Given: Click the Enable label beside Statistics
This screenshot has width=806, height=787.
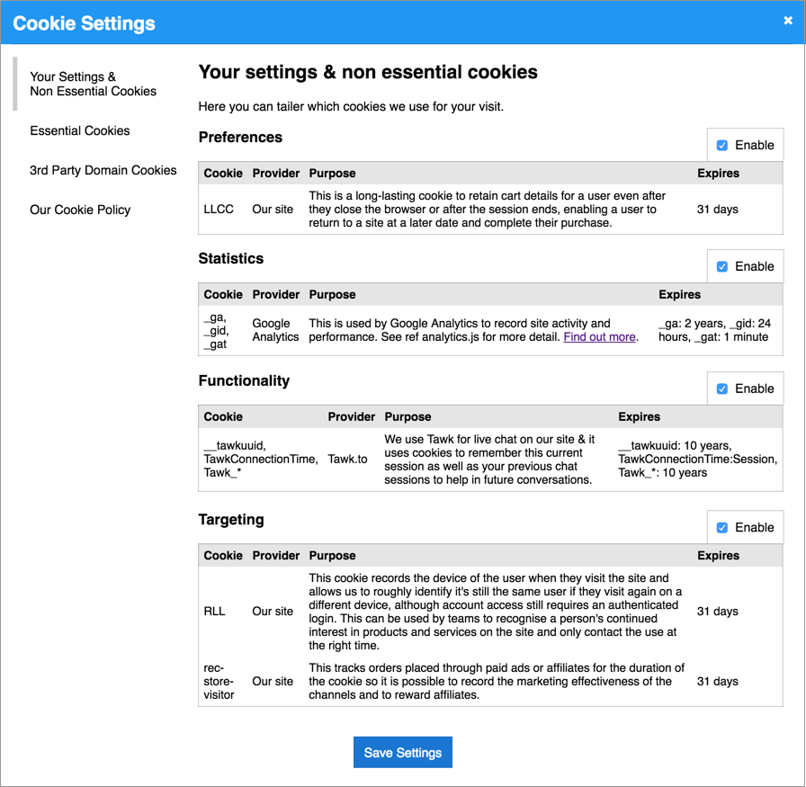Looking at the screenshot, I should tap(754, 267).
